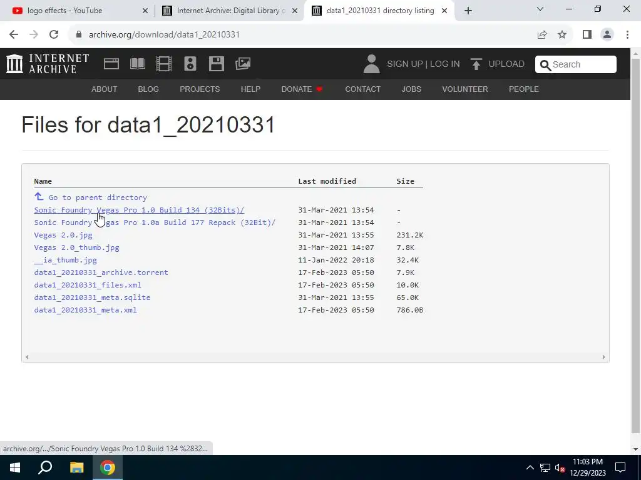The image size is (641, 480).
Task: Click the share page icon in the address bar
Action: pyautogui.click(x=542, y=35)
